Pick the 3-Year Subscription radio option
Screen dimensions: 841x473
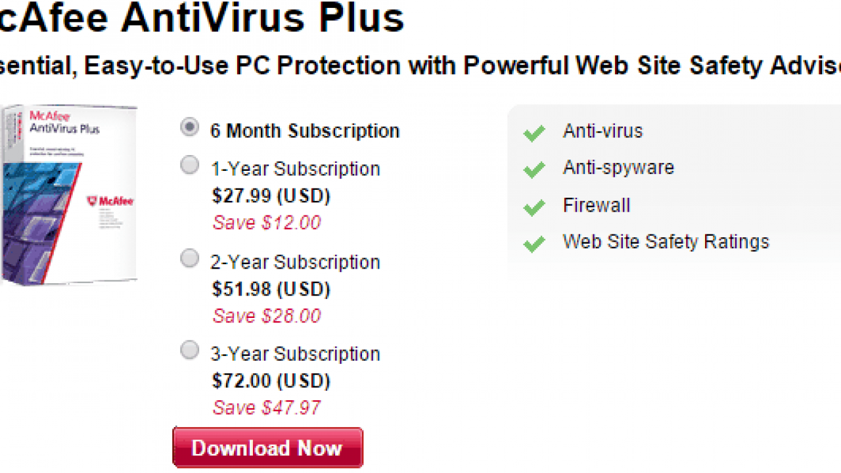pyautogui.click(x=189, y=351)
